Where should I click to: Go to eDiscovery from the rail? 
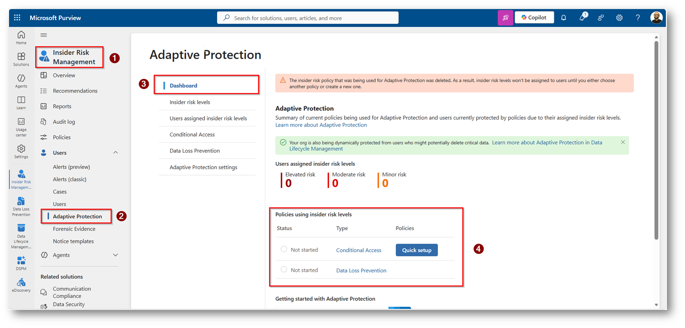[21, 285]
